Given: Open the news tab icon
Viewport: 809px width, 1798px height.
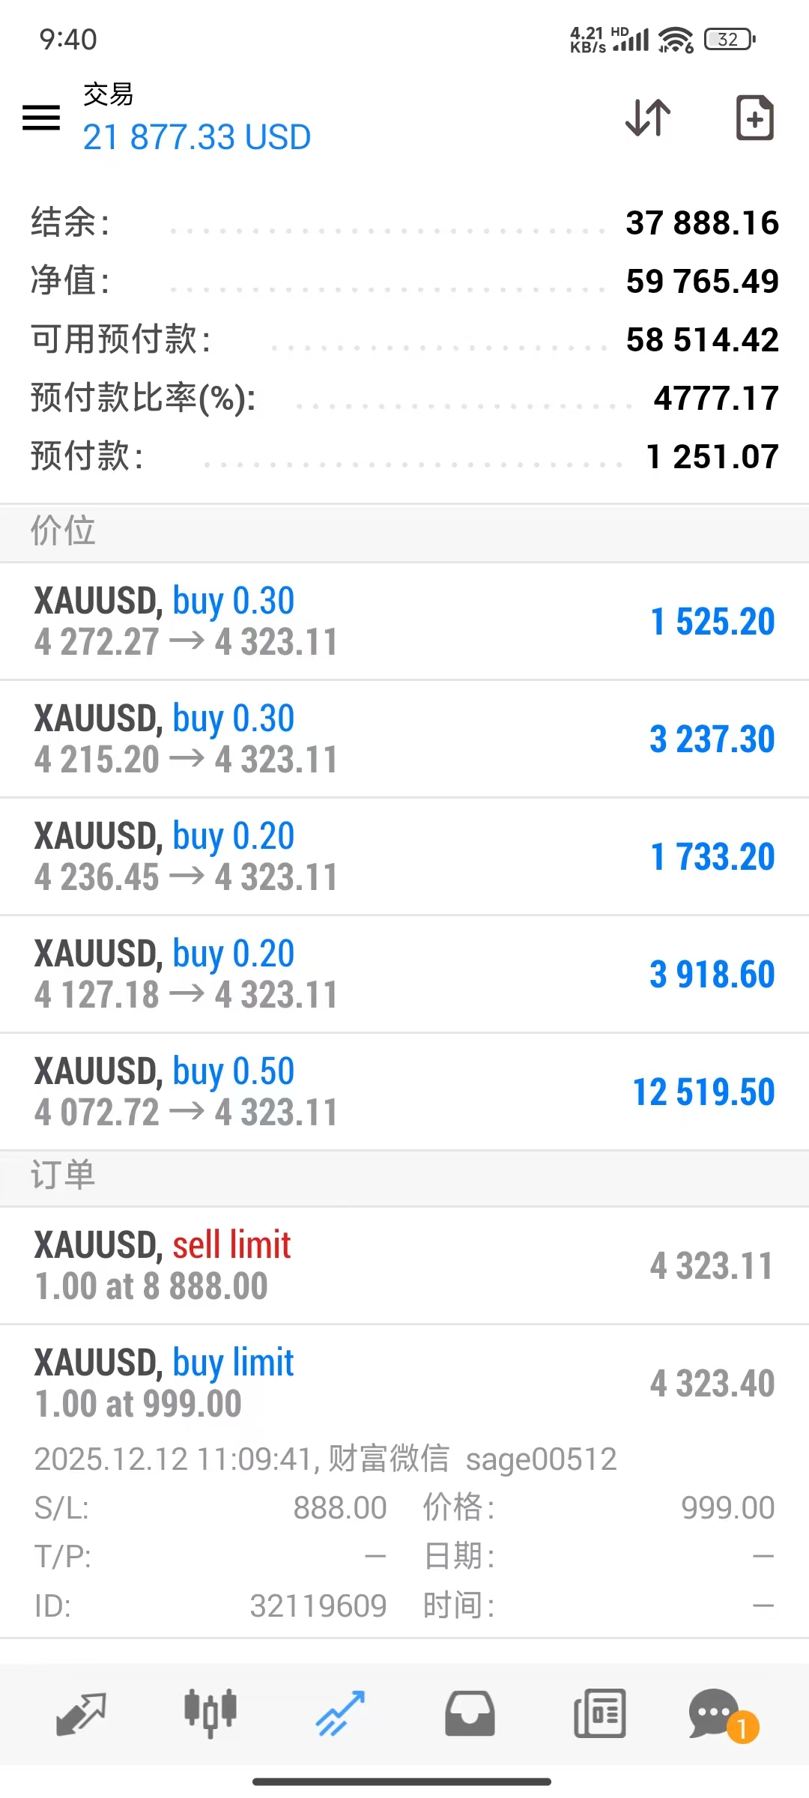Looking at the screenshot, I should pyautogui.click(x=599, y=1714).
